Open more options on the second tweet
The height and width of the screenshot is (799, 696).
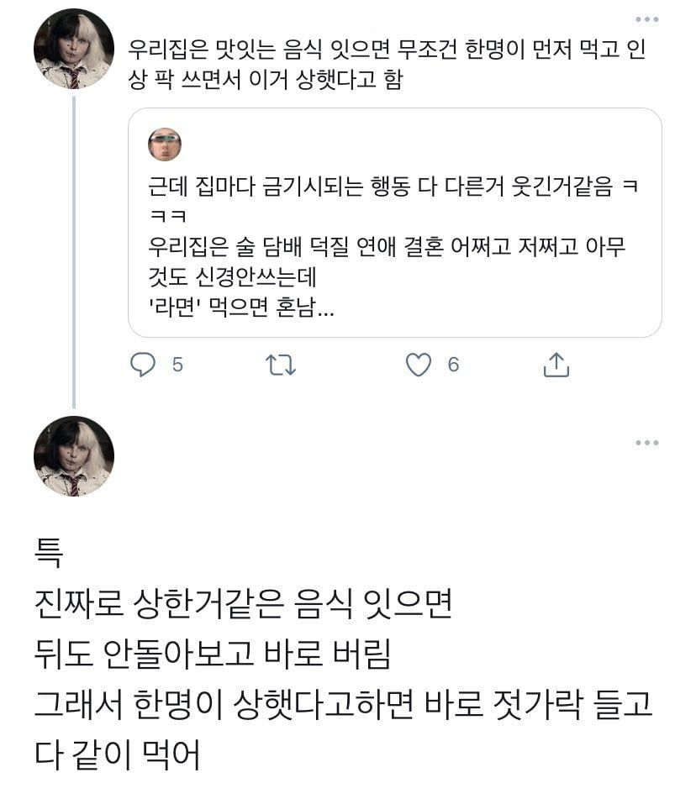pos(646,443)
